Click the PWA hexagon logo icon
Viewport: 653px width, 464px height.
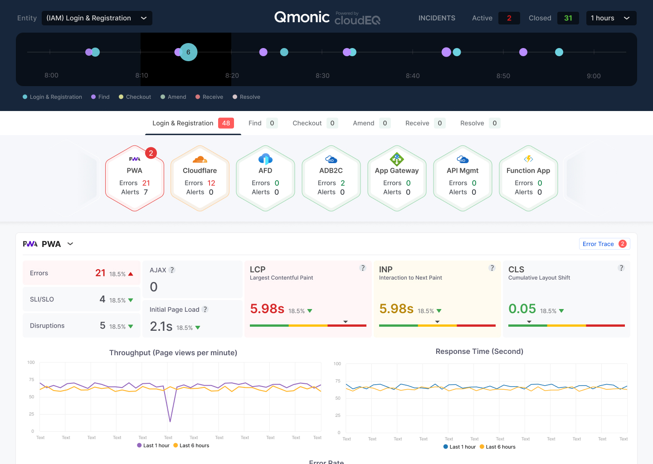(135, 159)
